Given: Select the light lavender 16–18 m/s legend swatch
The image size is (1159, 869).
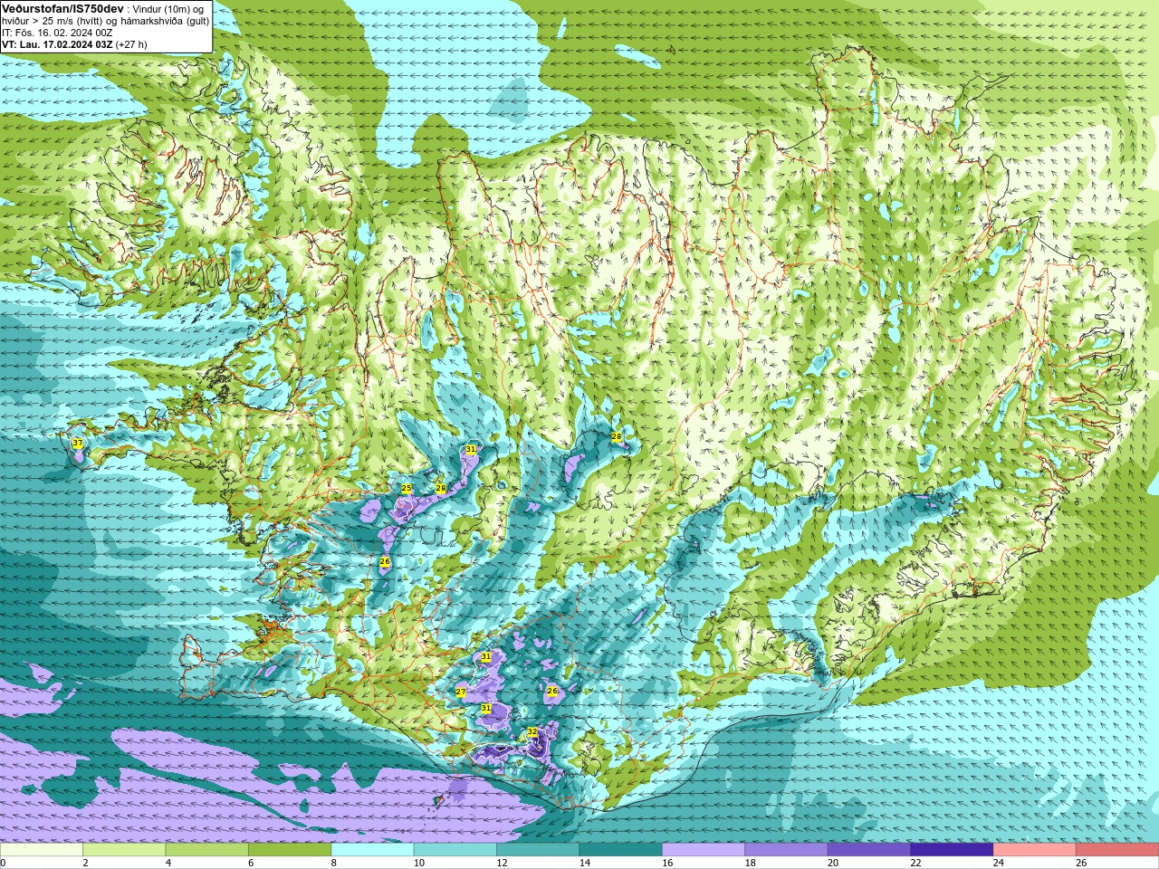Looking at the screenshot, I should tap(703, 850).
